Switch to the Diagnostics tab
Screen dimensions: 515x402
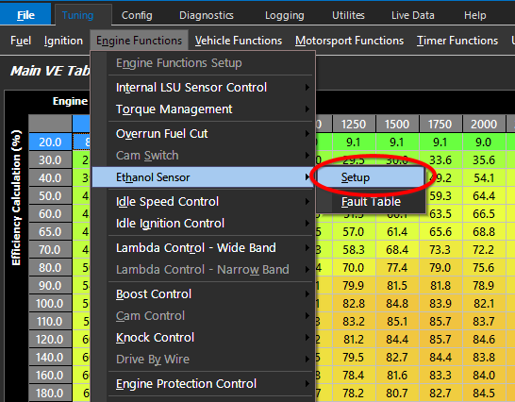tap(207, 15)
